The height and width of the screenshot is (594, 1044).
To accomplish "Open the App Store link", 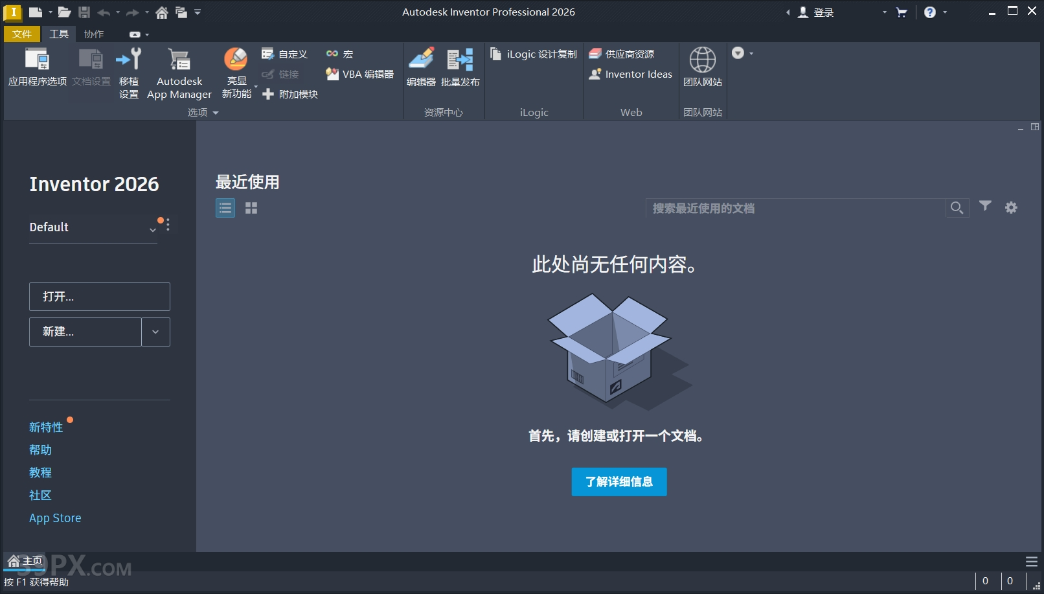I will point(55,518).
